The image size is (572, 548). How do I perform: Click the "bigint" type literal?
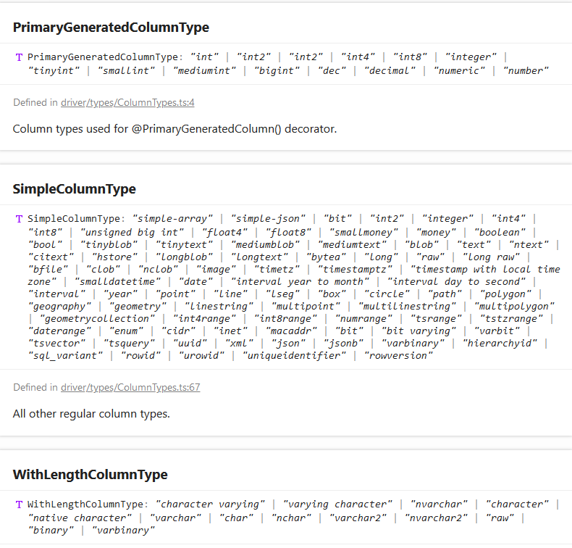coord(277,70)
